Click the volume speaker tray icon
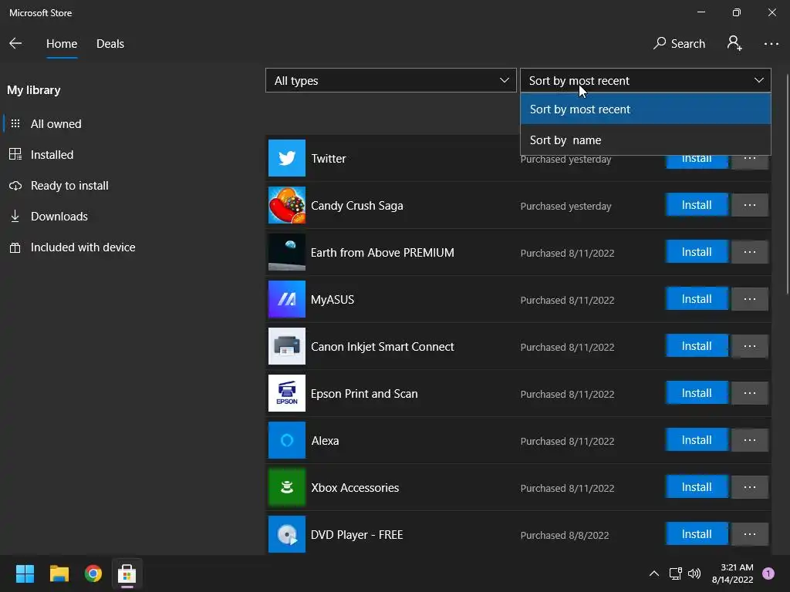 694,573
